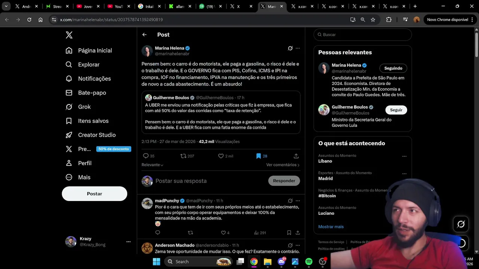Open Perfil page
The height and width of the screenshot is (269, 479).
pyautogui.click(x=79, y=163)
